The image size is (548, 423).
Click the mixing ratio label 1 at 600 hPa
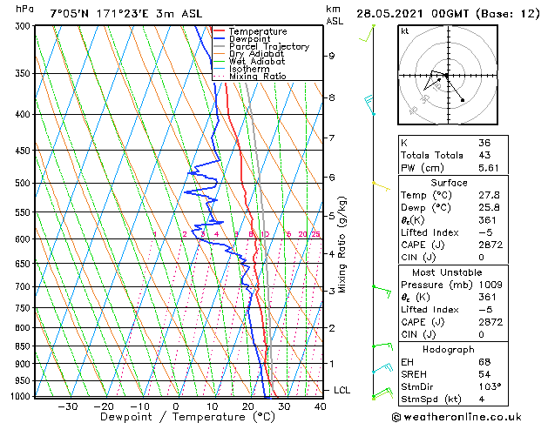coord(155,234)
